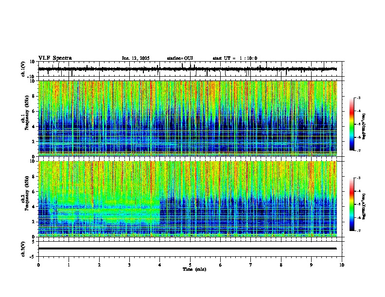
Task: Click time axis tick label "7"
Action: pyautogui.click(x=251, y=265)
